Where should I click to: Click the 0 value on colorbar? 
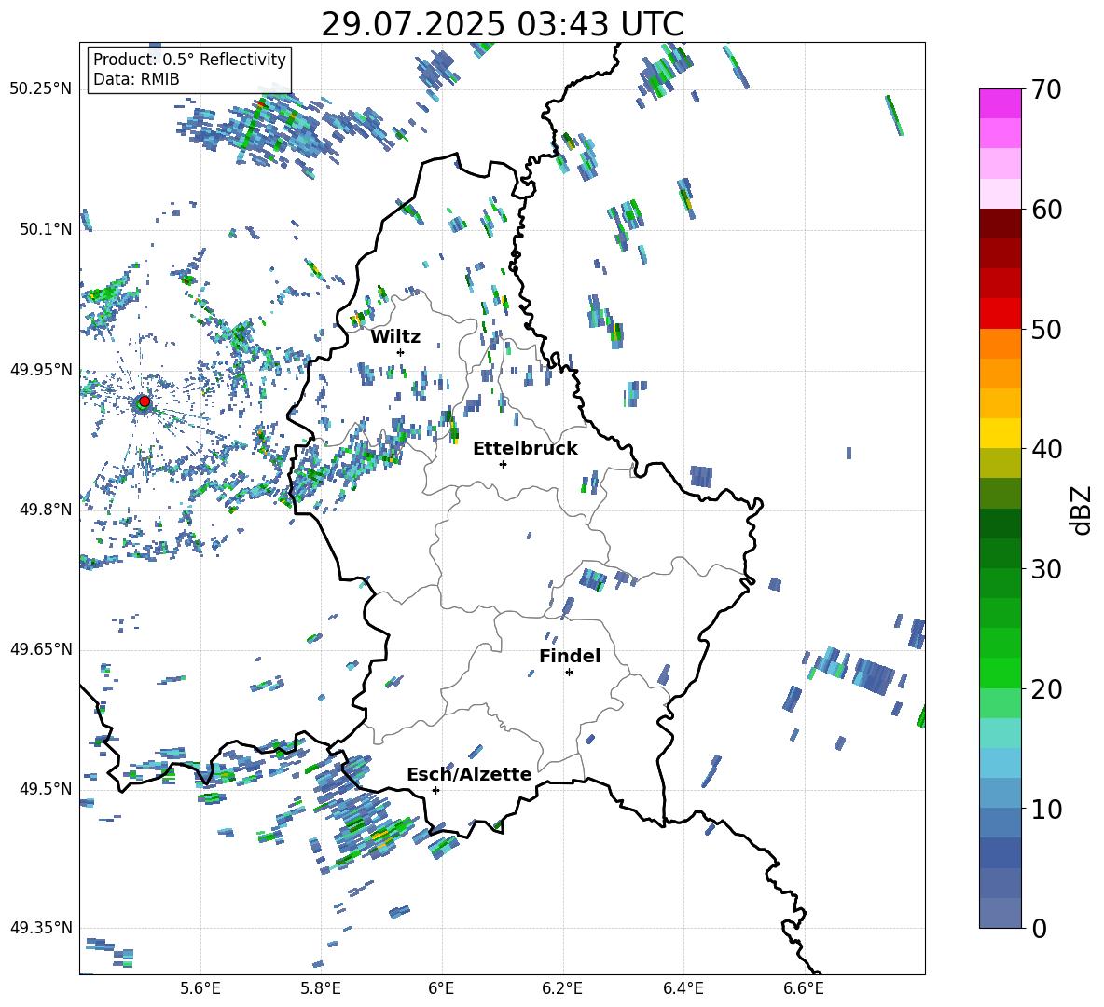pos(1039,928)
